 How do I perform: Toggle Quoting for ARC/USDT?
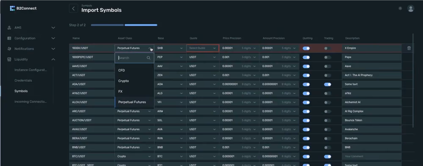pos(306,111)
